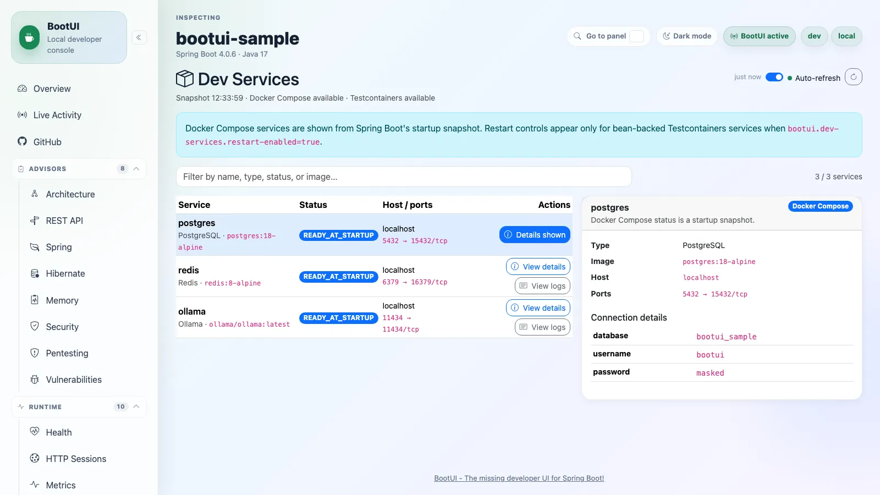
Task: Click the ADVISORS count badge 8
Action: [122, 169]
